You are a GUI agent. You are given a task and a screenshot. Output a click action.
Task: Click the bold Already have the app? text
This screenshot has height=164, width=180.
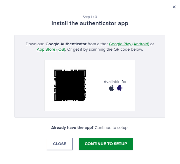click(72, 128)
